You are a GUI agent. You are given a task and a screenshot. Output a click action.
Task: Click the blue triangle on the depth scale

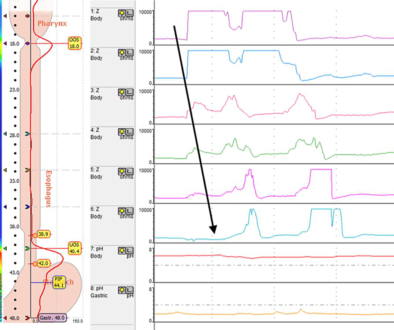pos(5,207)
